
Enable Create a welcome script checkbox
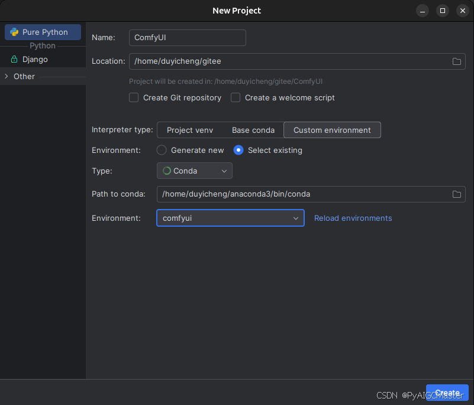click(236, 97)
